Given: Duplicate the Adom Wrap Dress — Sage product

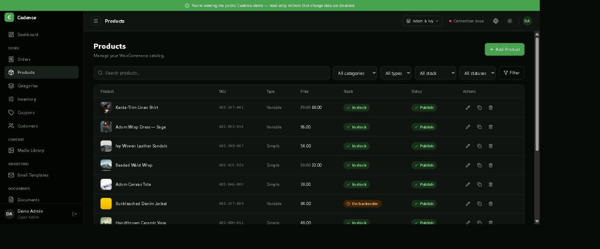Looking at the screenshot, I should [479, 127].
